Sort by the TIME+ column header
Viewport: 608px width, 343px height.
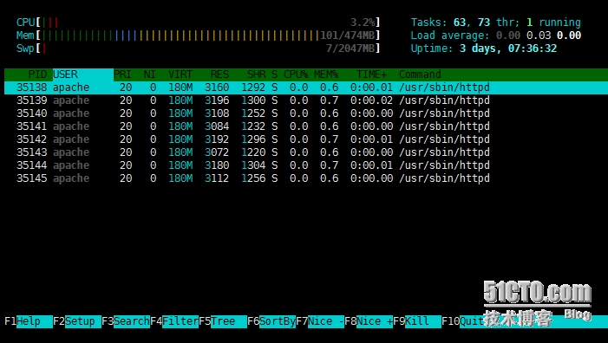(371, 74)
